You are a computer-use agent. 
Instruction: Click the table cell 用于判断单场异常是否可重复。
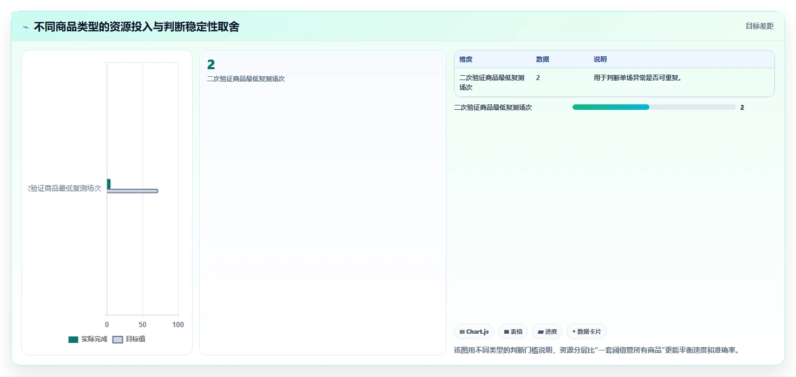coord(638,78)
